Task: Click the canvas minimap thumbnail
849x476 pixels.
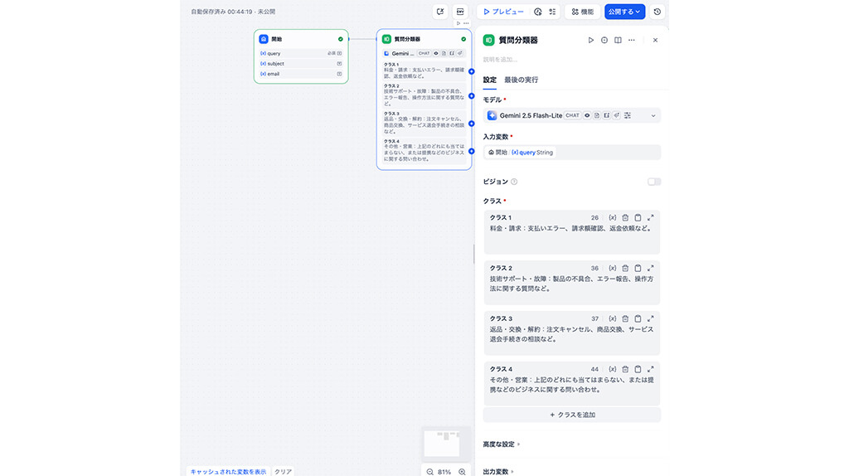Action: [445, 444]
